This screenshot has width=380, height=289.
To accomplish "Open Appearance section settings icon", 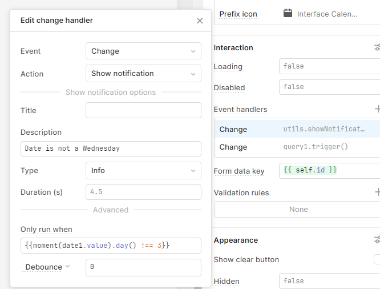I will 377,240.
